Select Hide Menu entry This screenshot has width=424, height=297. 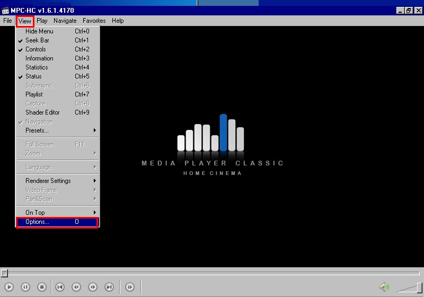tap(57, 31)
